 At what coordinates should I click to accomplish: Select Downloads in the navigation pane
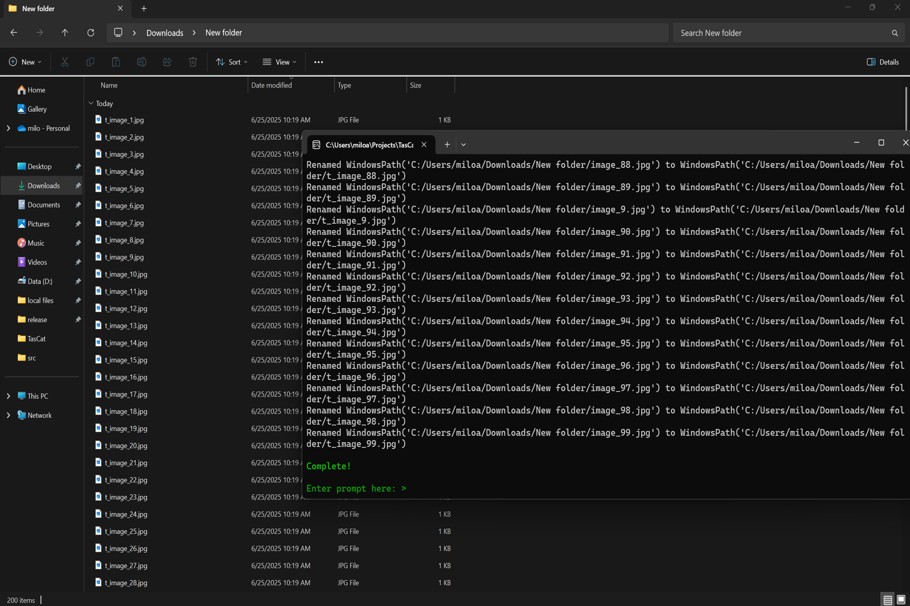click(41, 186)
